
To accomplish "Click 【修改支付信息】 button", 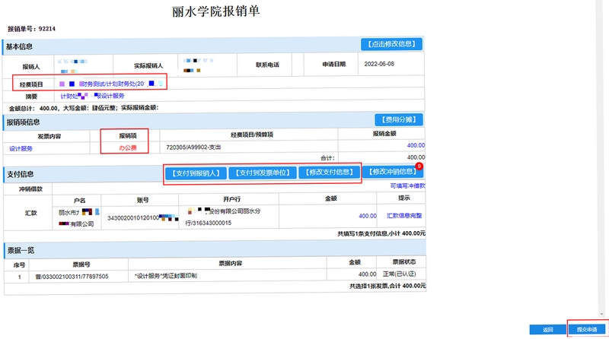I will coord(329,173).
